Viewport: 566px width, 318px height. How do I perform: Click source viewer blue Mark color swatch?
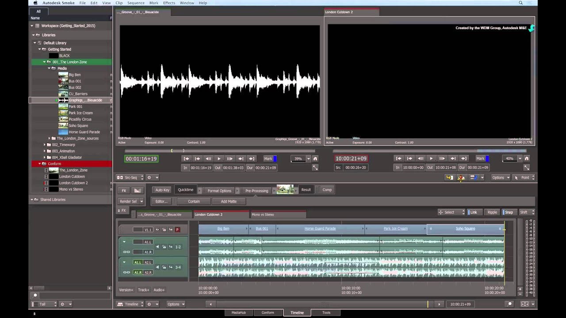click(275, 159)
